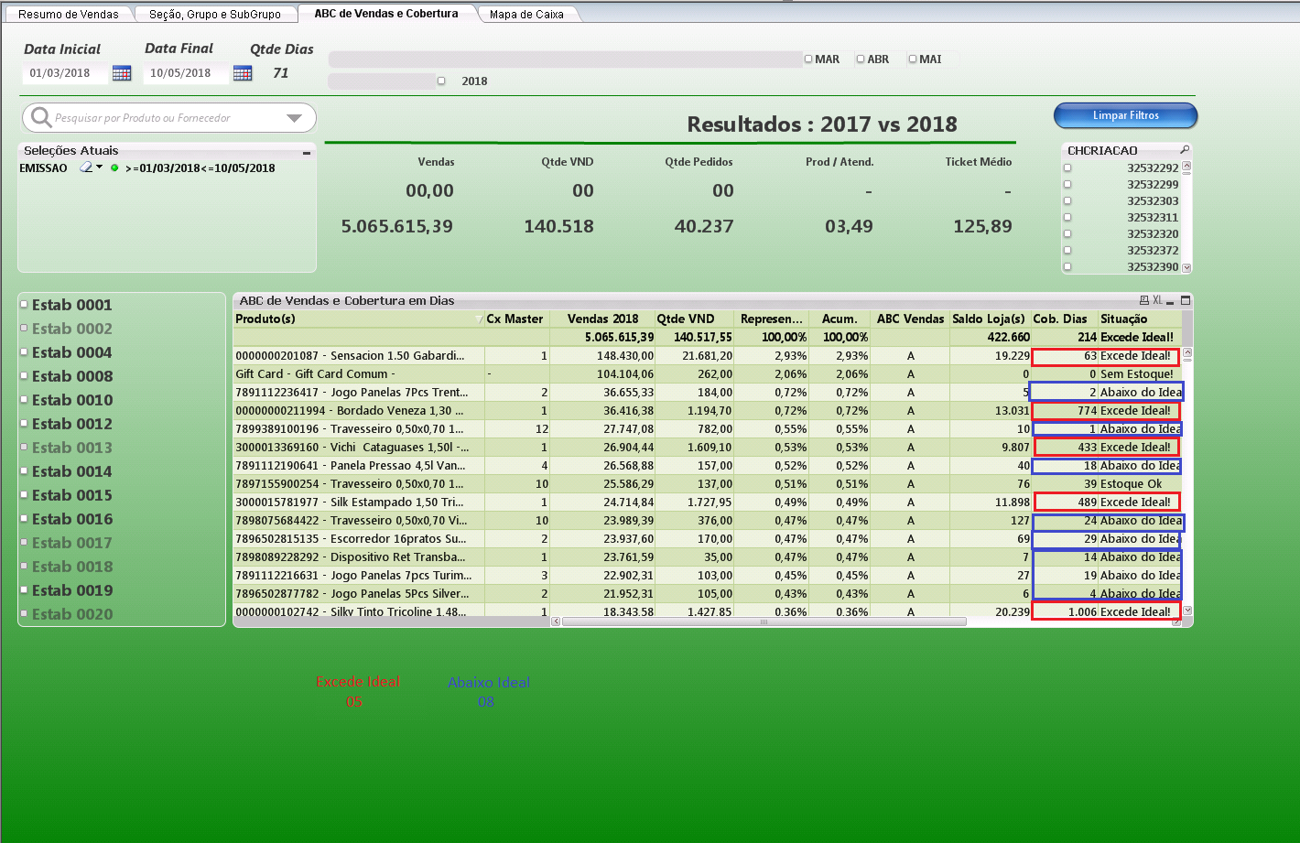
Task: Click the green status dot beside EMISSAO
Action: pyautogui.click(x=114, y=168)
